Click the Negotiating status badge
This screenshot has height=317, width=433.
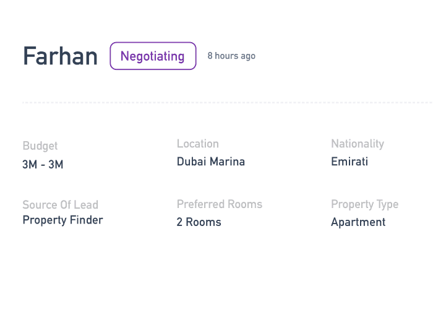pyautogui.click(x=153, y=56)
